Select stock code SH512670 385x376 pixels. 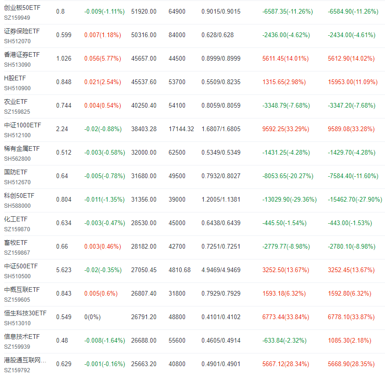coord(17,182)
